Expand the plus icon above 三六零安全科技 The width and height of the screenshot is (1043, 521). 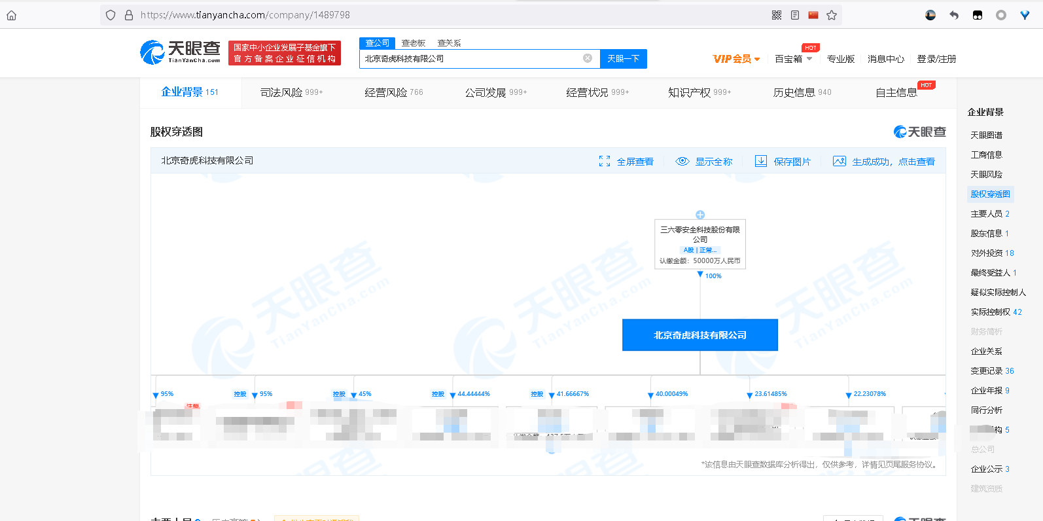[700, 215]
